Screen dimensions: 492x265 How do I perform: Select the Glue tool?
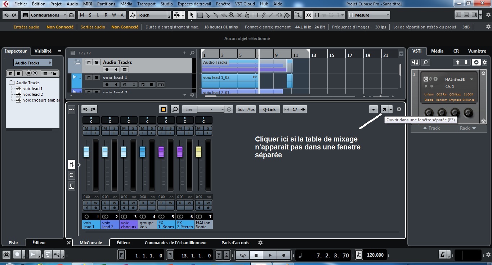click(x=216, y=15)
